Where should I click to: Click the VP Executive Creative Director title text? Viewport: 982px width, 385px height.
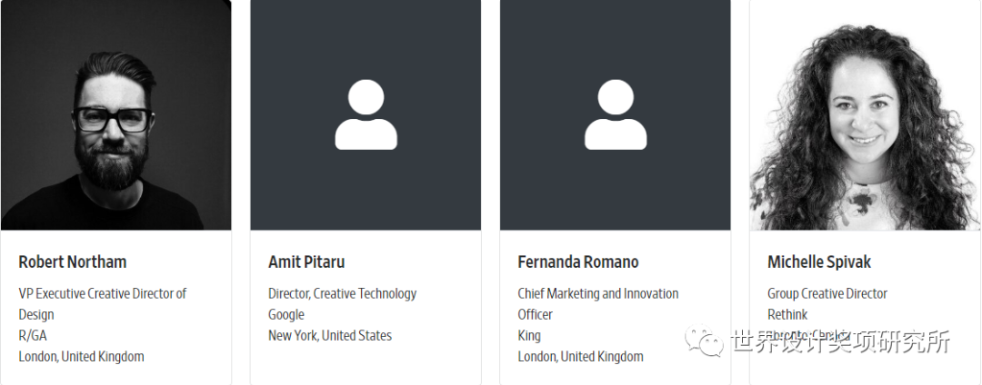[x=103, y=304]
